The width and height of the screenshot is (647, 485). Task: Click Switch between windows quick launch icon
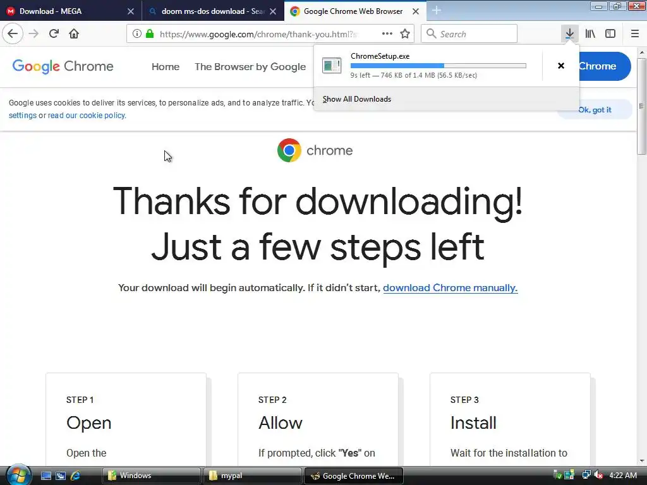pyautogui.click(x=61, y=476)
